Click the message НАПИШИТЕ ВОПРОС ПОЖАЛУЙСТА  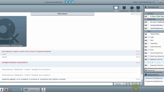click(15, 62)
